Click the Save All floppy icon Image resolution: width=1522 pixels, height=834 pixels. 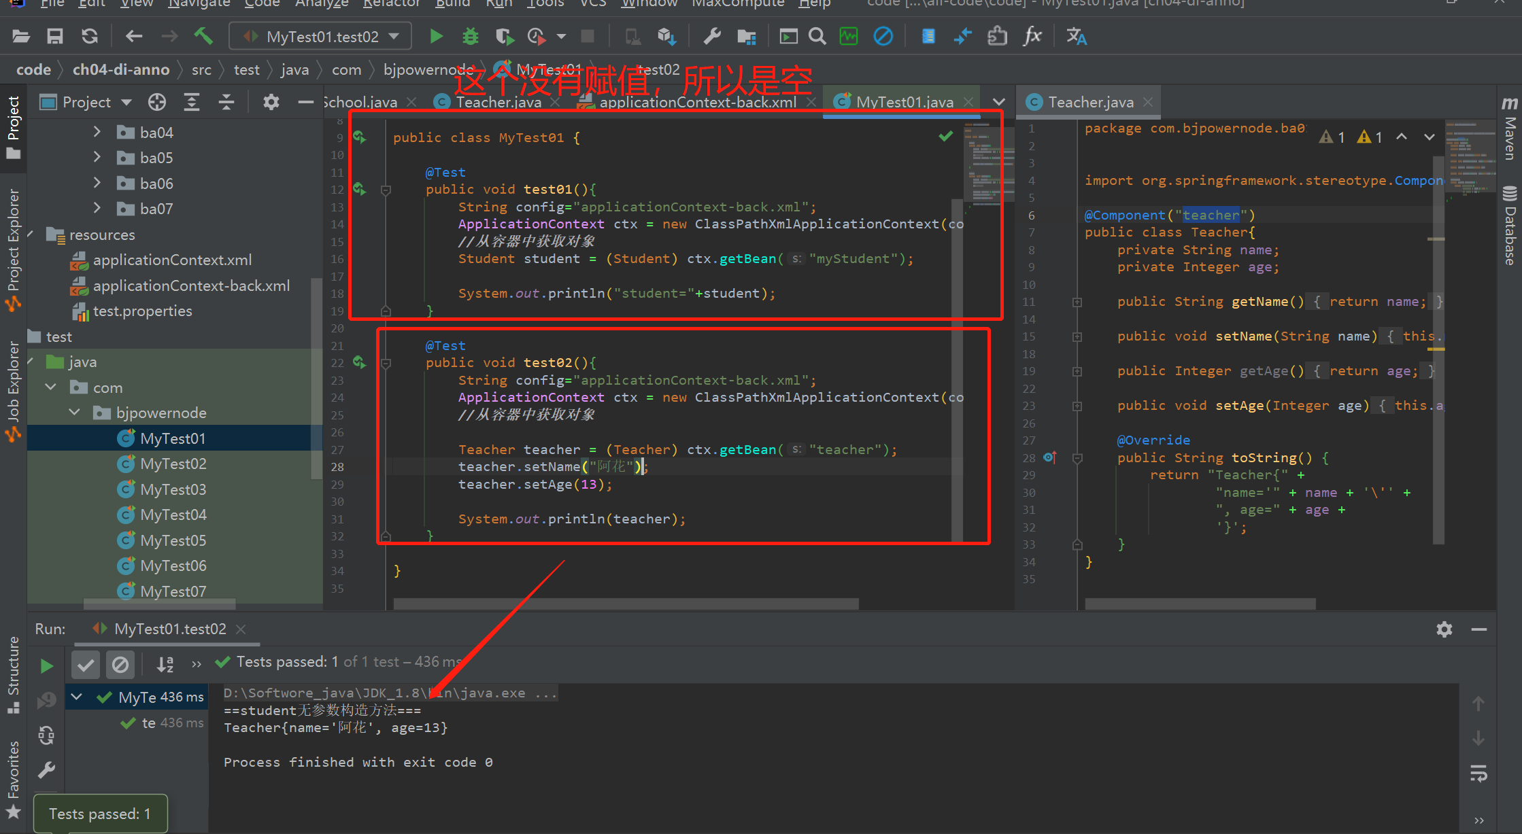(55, 36)
